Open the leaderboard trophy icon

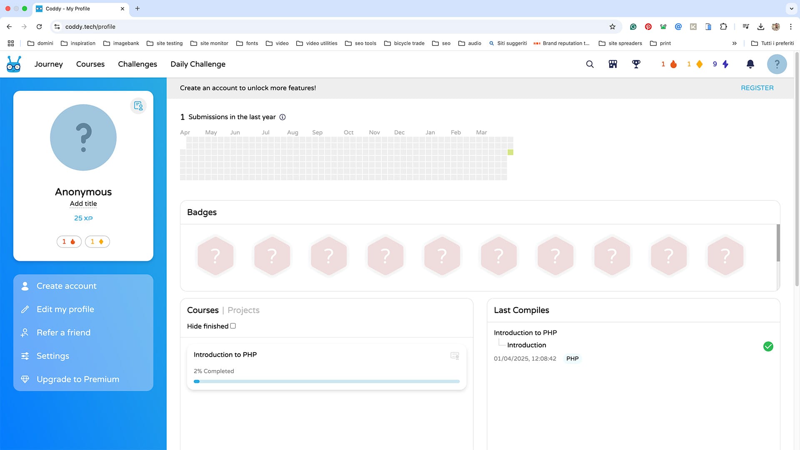pos(636,64)
